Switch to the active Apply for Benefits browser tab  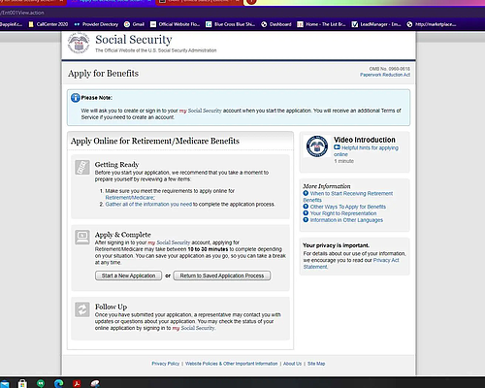[x=111, y=2]
